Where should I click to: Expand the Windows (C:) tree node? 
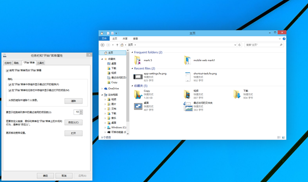(x=105, y=127)
